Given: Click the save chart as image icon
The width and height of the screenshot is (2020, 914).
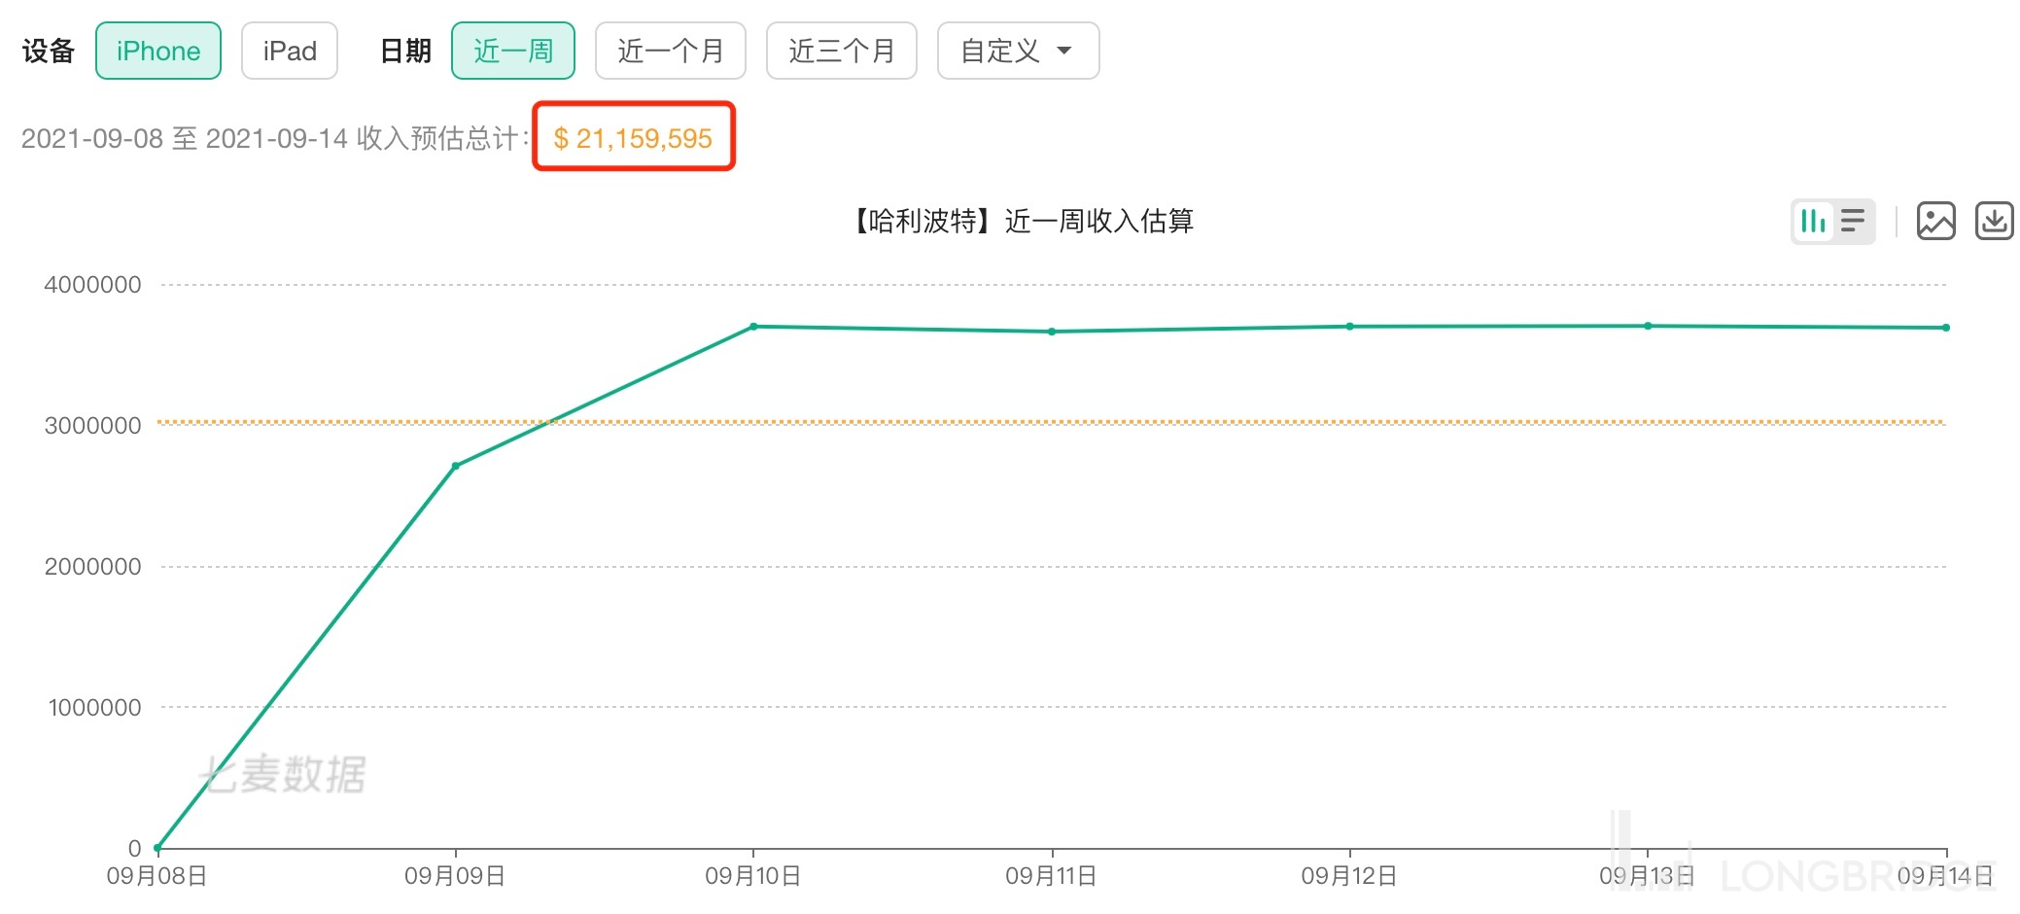Looking at the screenshot, I should [x=1935, y=222].
